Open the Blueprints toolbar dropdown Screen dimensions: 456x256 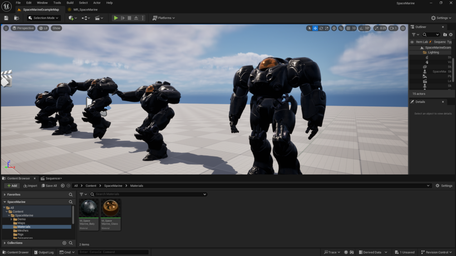(85, 18)
